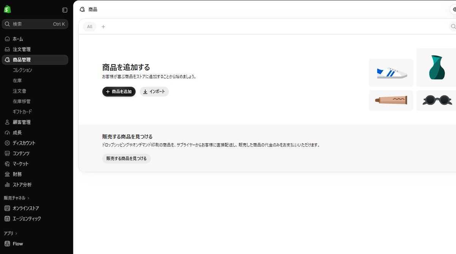The image size is (456, 254).
Task: Click the tube product illustration
Action: [x=391, y=100]
